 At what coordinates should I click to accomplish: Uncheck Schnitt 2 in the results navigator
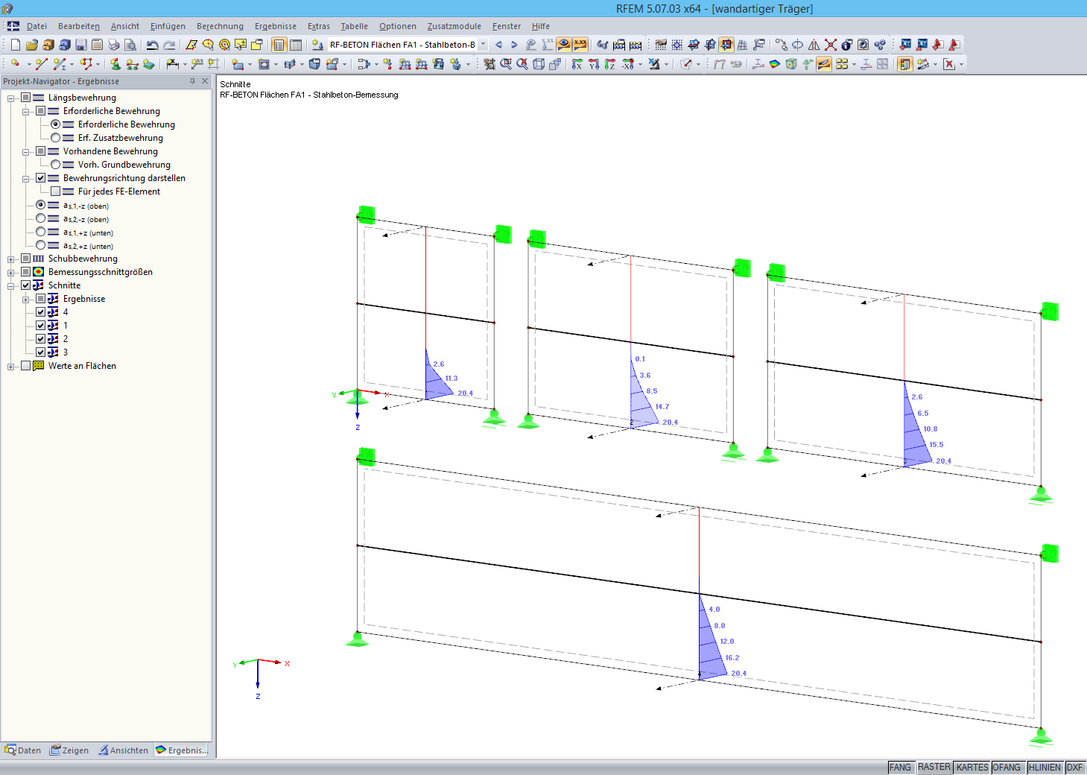click(40, 338)
